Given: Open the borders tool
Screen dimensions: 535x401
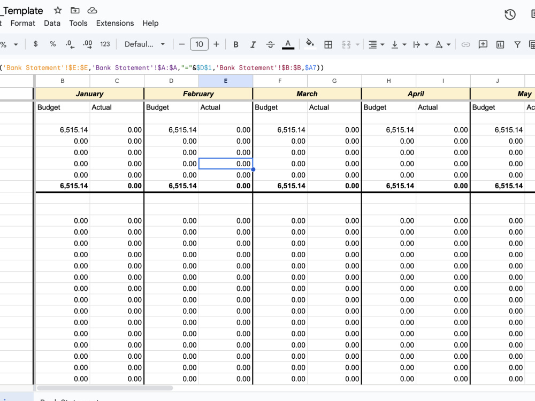Looking at the screenshot, I should (328, 44).
